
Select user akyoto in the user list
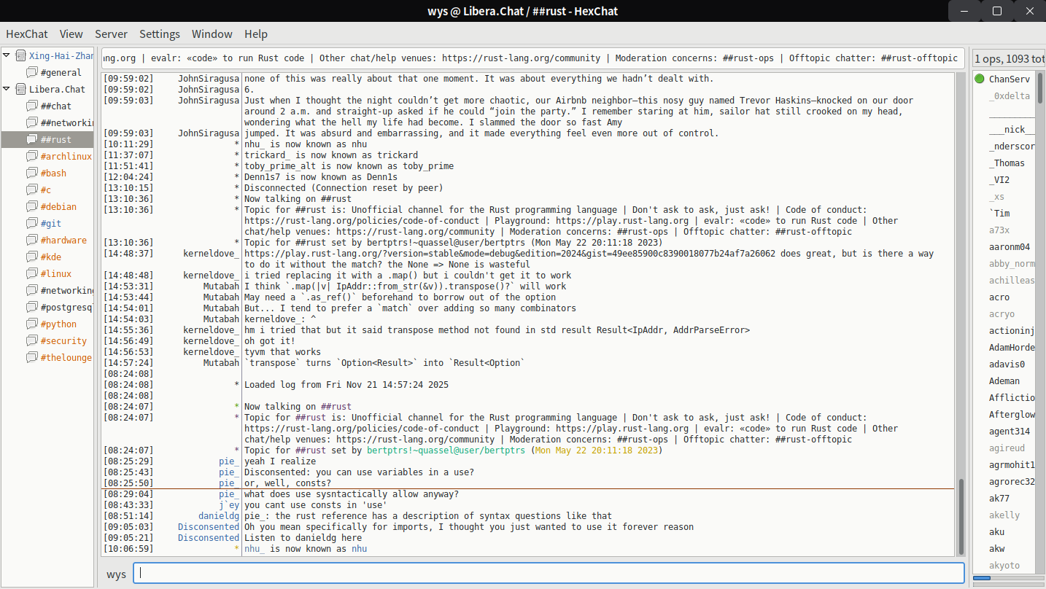1004,565
